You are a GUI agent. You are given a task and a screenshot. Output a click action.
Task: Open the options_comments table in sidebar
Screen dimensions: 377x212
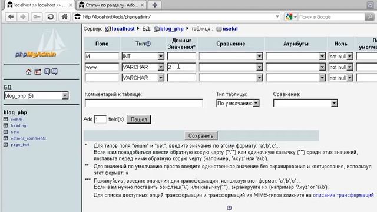(x=28, y=138)
